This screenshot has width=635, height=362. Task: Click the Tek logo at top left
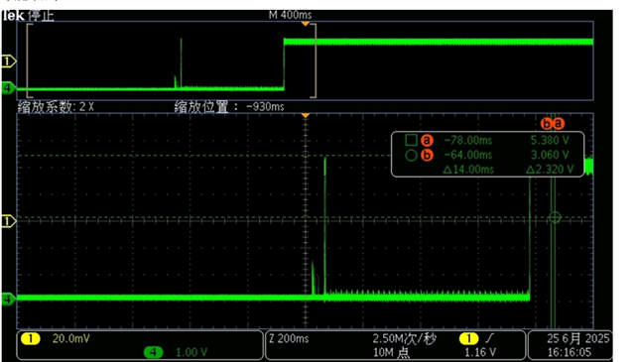[x=13, y=16]
